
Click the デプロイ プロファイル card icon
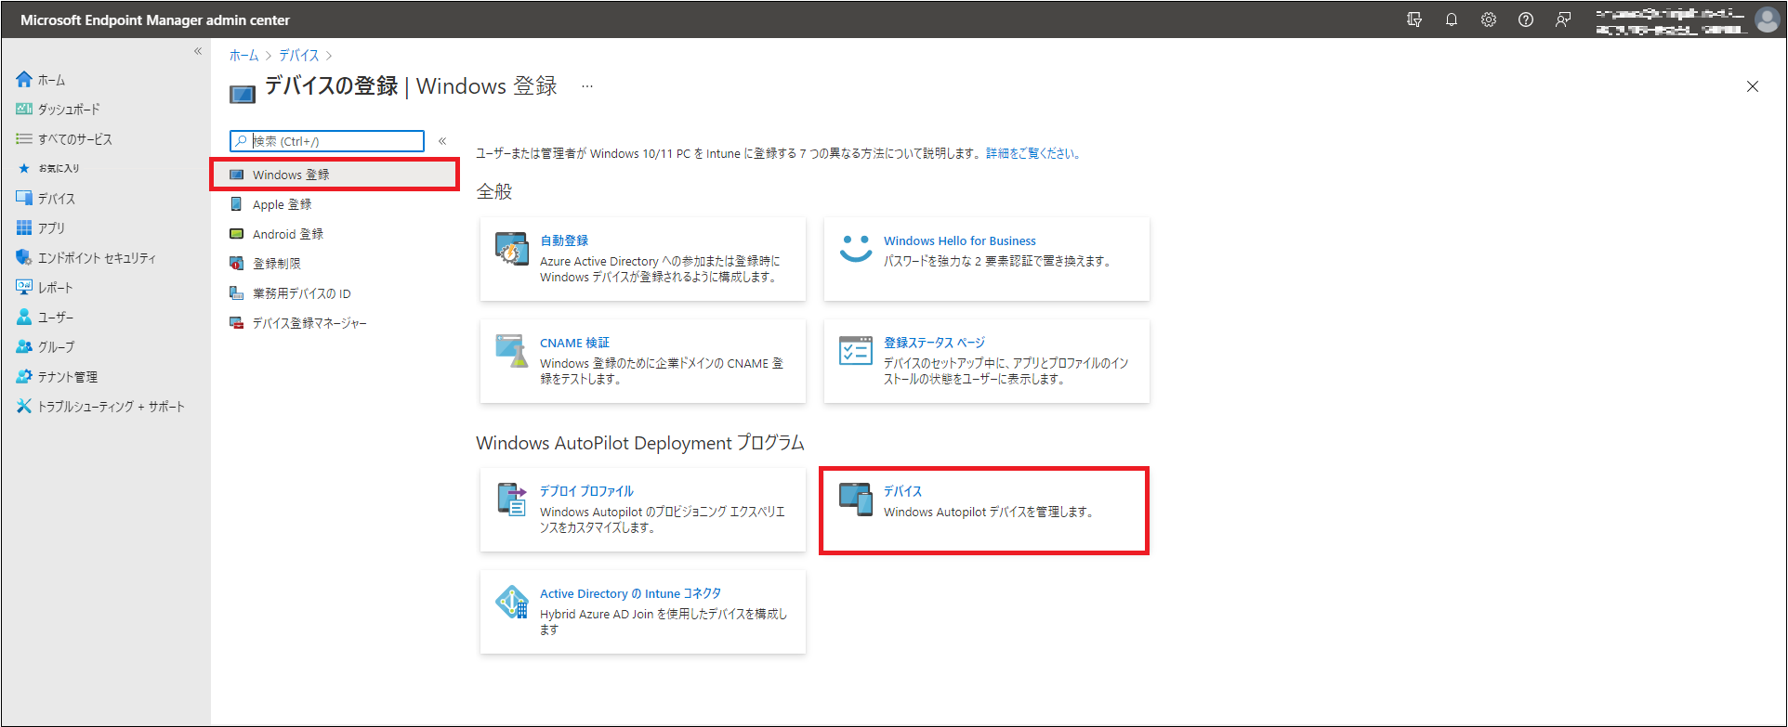(x=512, y=500)
